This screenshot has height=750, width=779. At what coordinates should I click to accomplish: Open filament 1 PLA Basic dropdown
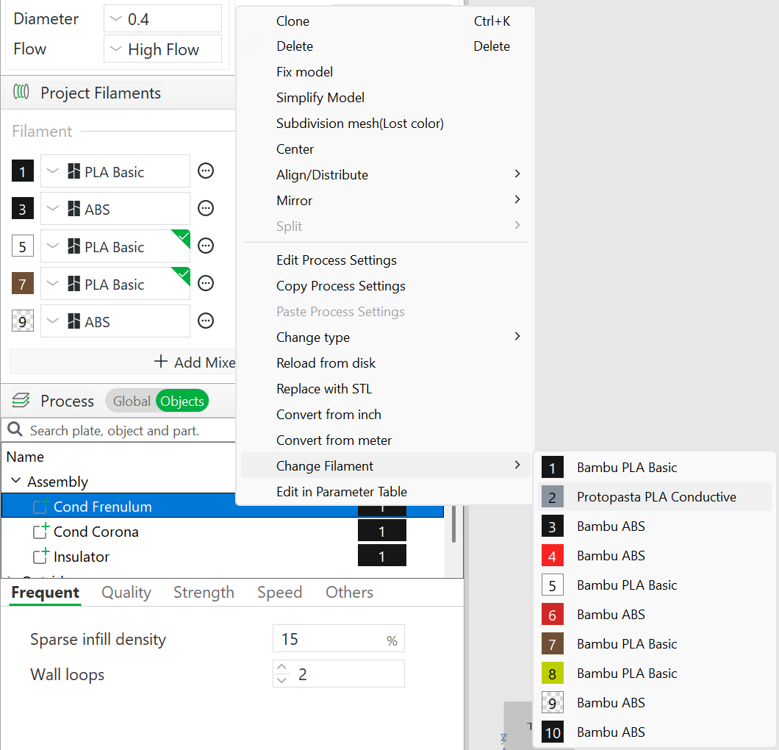click(115, 171)
